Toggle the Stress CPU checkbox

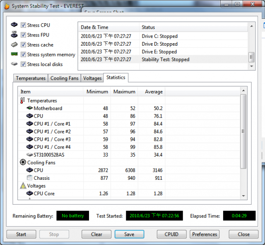pyautogui.click(x=23, y=25)
